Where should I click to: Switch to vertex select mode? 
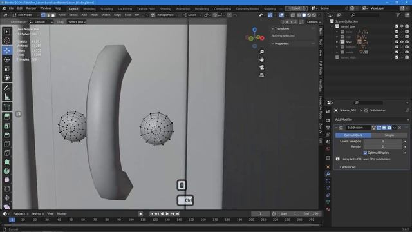[43, 15]
